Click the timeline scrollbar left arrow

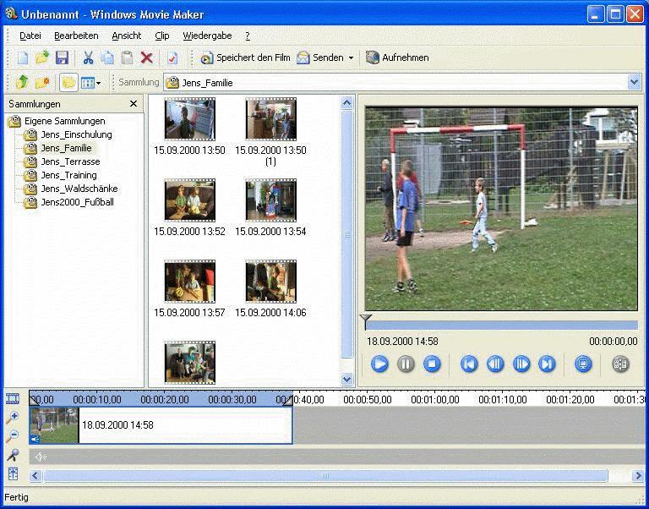click(35, 476)
